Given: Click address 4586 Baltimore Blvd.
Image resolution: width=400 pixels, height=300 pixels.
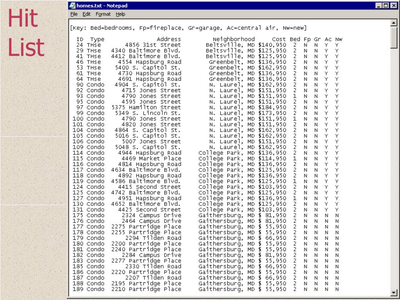Looking at the screenshot, I should [146, 181].
